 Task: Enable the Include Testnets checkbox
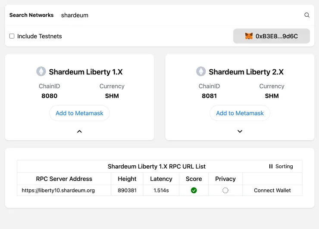(x=12, y=36)
